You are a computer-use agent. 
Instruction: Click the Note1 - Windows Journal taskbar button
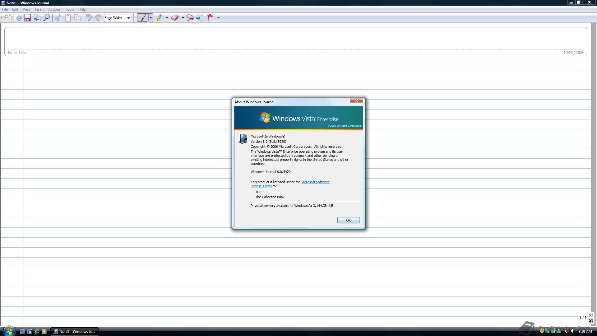point(75,331)
